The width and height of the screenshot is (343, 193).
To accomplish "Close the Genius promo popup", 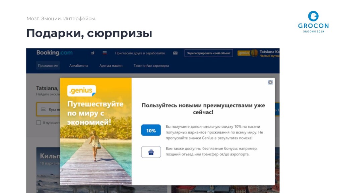I will [x=270, y=82].
